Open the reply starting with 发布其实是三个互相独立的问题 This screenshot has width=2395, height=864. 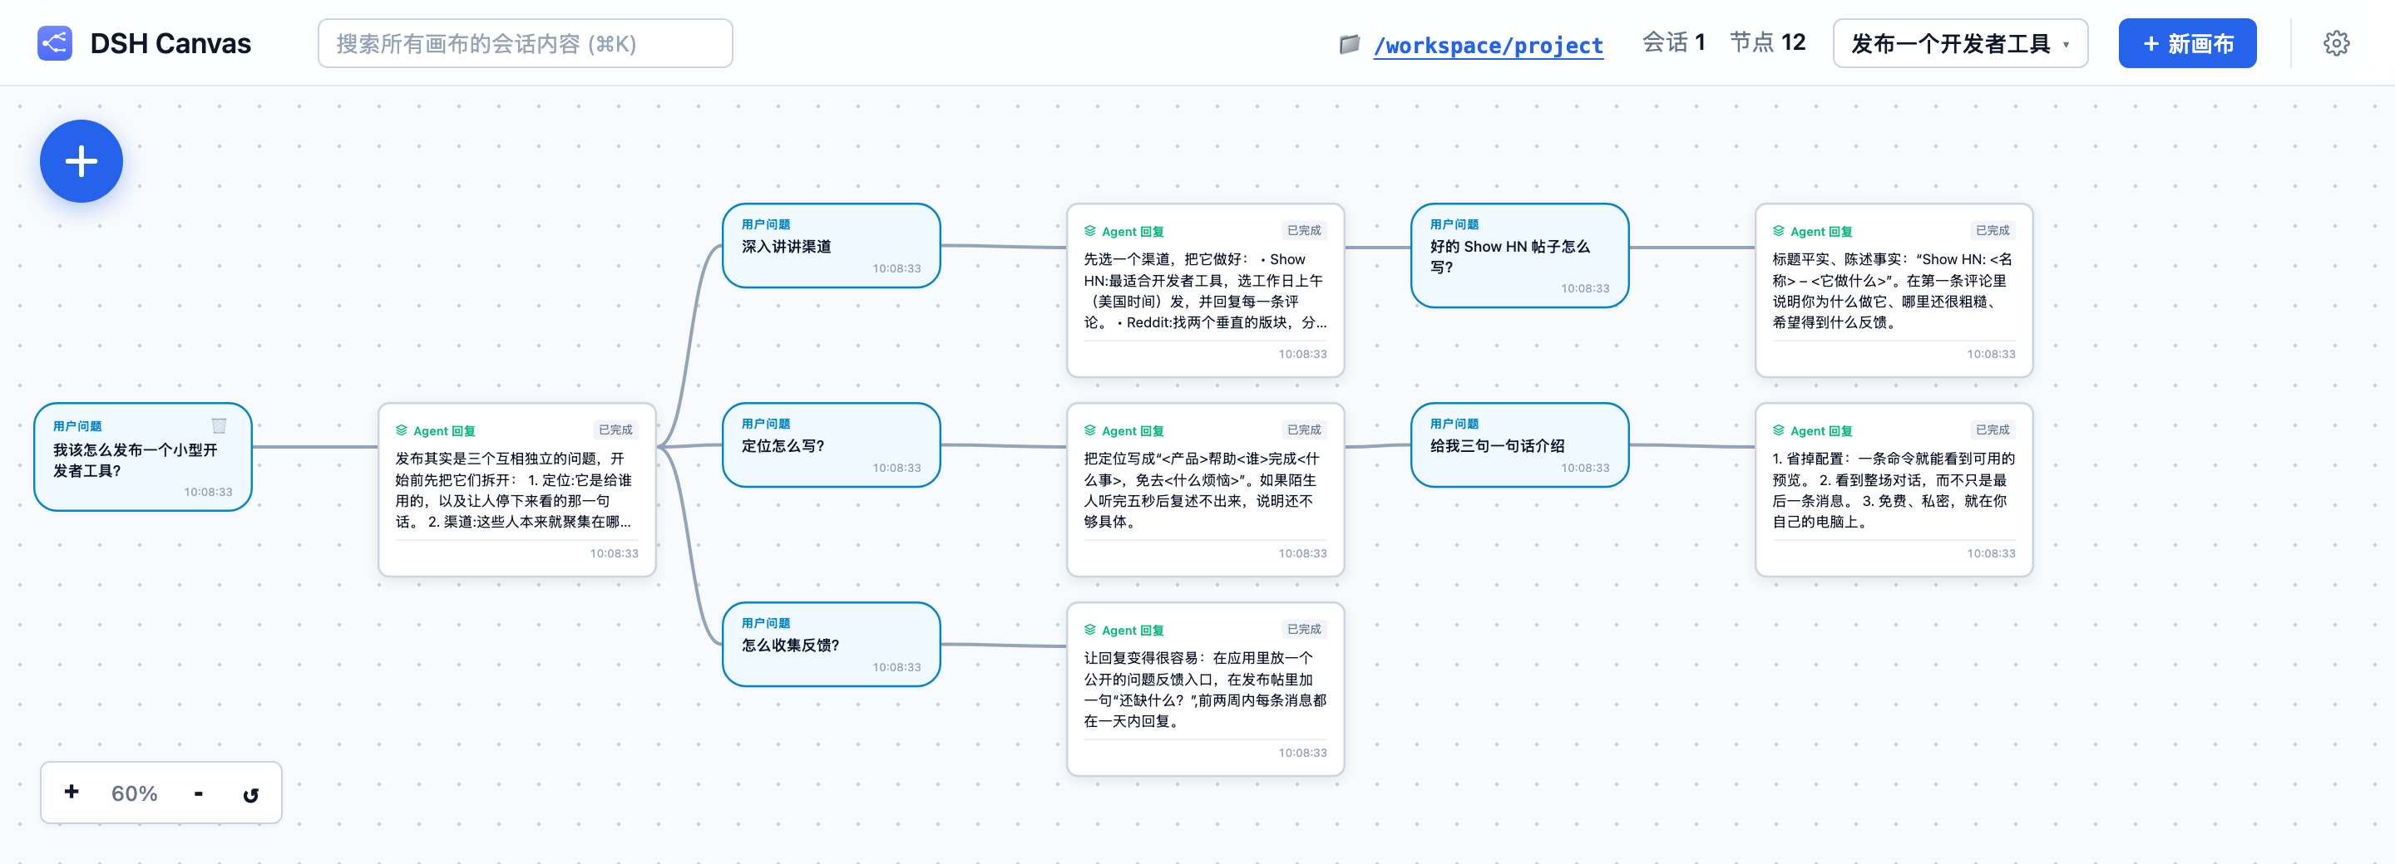(517, 489)
